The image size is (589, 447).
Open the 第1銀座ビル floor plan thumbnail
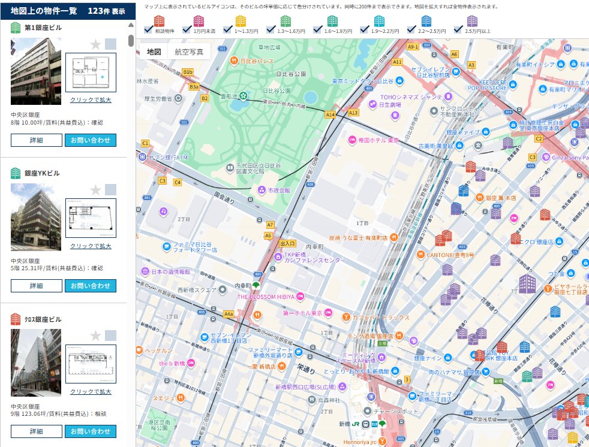tap(91, 73)
